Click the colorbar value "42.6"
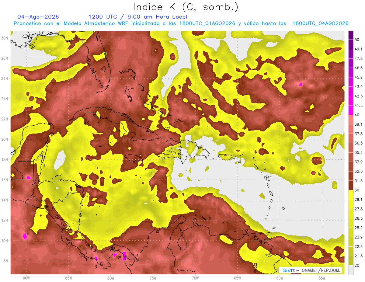Screen dimensions: 365x282 coord(359,96)
